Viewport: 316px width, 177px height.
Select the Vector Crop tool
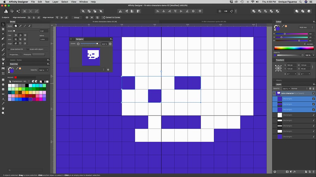click(3, 73)
